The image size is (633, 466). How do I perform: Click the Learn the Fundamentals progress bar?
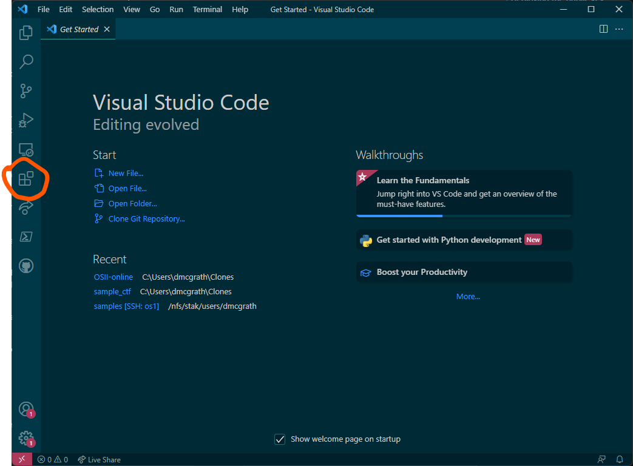(464, 216)
